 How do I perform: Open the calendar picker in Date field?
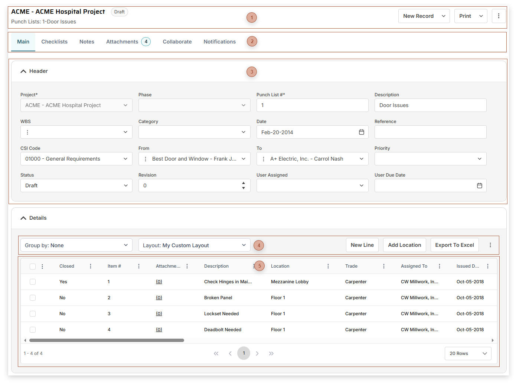click(x=361, y=132)
